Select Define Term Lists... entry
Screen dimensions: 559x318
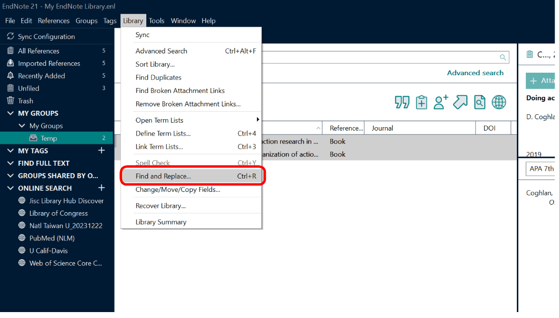click(191, 134)
